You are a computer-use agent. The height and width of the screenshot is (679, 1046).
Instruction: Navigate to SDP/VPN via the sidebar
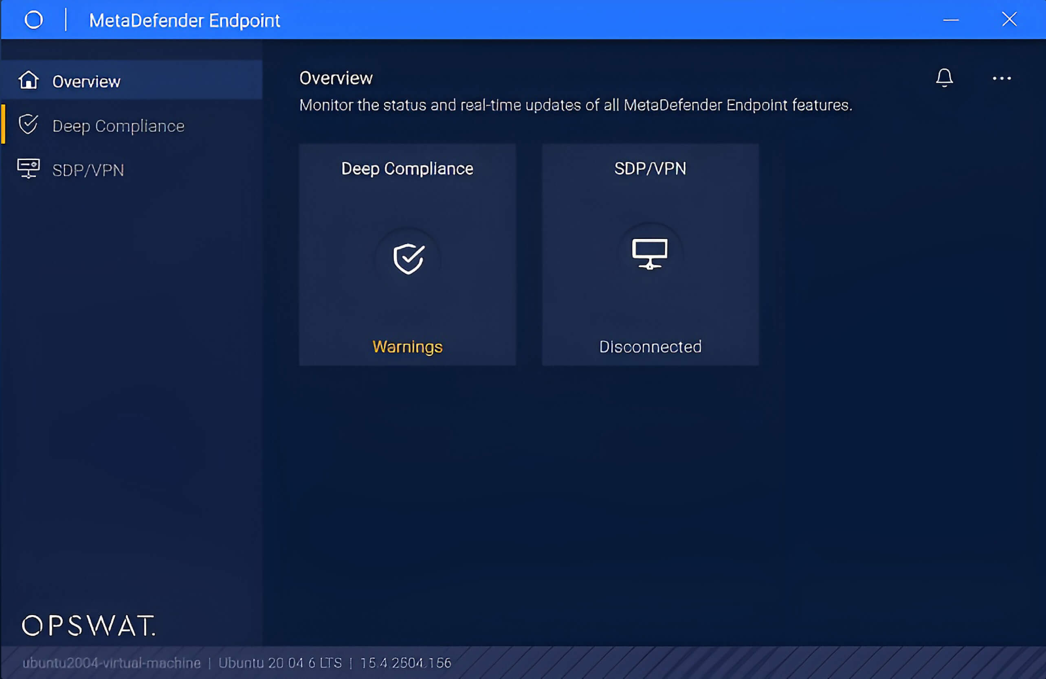pos(88,169)
